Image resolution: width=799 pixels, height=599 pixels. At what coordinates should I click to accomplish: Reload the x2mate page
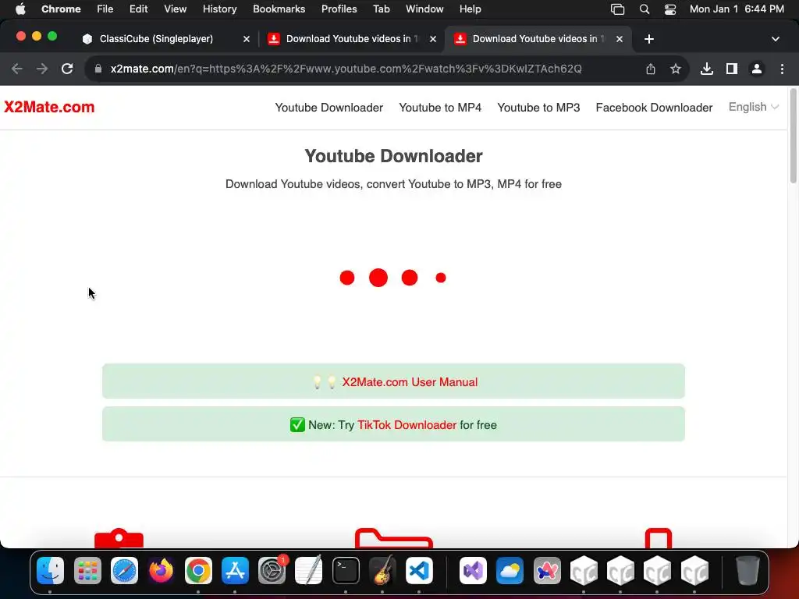coord(67,69)
